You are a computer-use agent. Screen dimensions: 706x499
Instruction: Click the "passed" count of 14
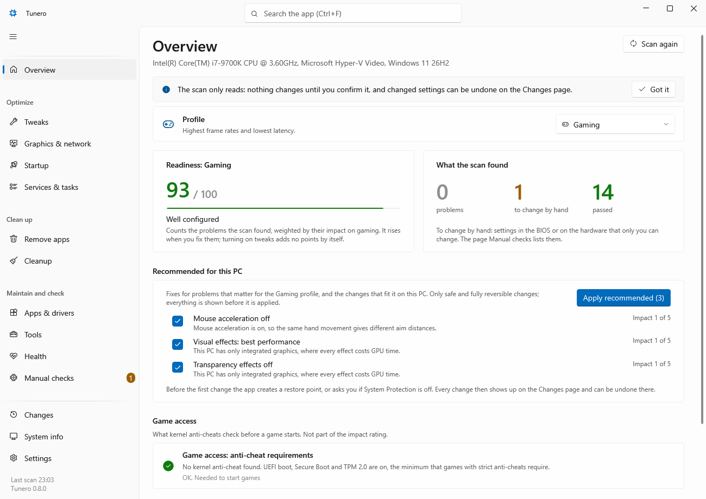[603, 192]
